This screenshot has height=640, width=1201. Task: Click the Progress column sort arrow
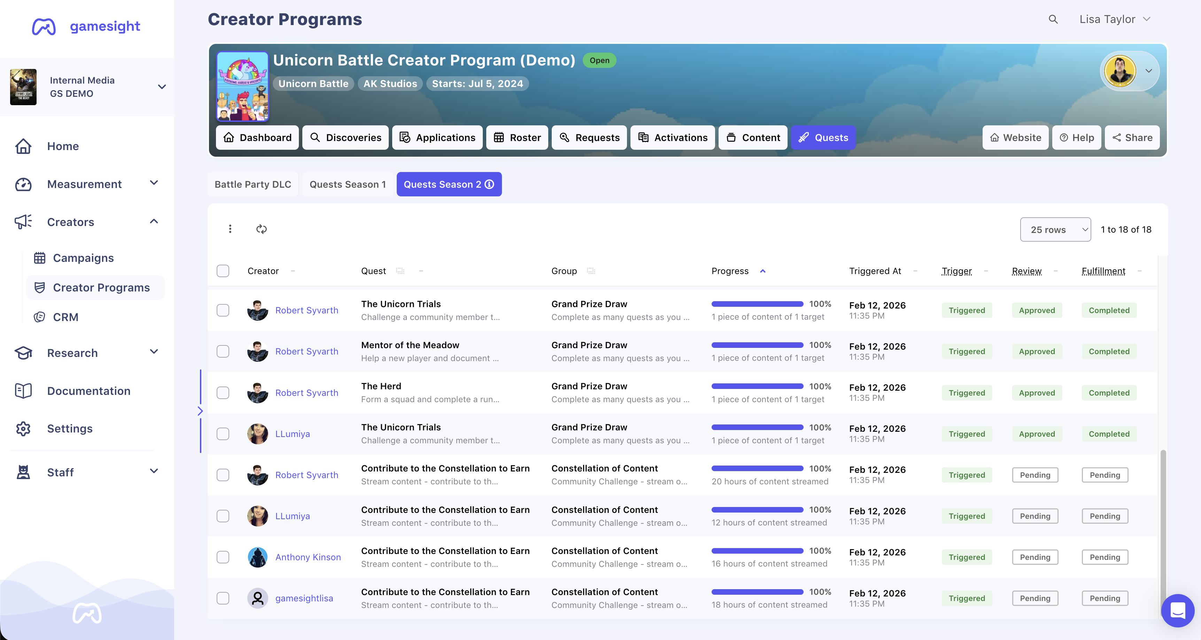[x=763, y=271]
